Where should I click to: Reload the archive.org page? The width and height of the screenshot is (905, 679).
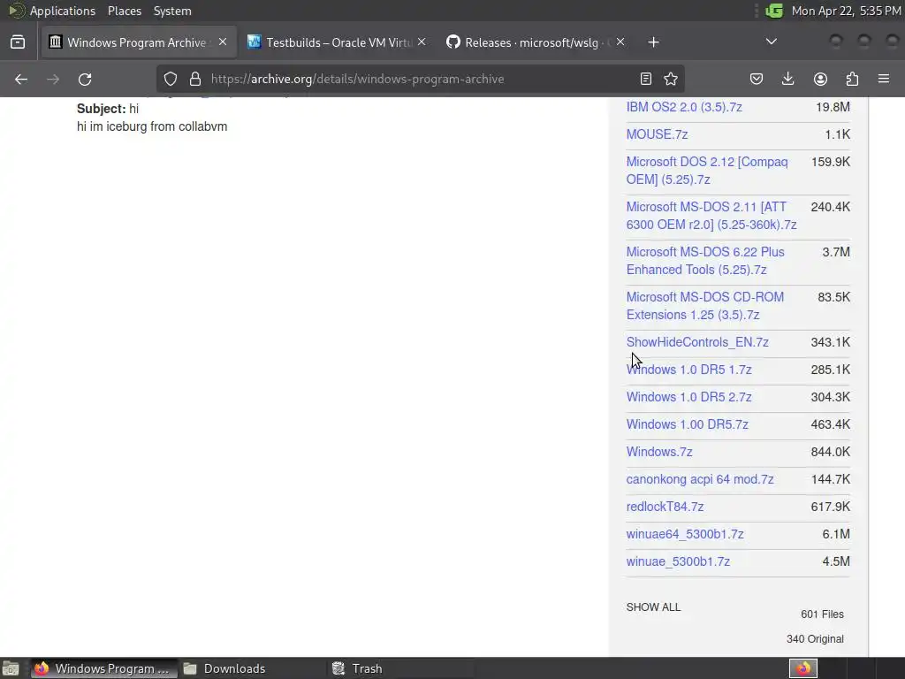tap(85, 79)
